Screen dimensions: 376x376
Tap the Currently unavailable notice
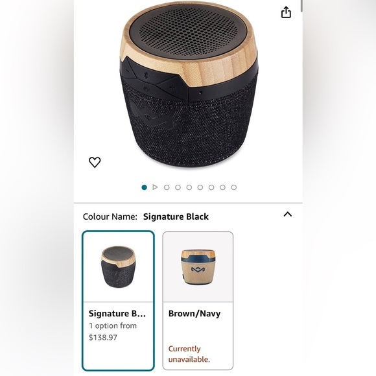[189, 354]
